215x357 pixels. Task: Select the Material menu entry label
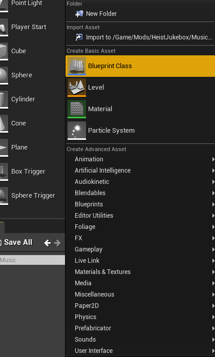(100, 109)
